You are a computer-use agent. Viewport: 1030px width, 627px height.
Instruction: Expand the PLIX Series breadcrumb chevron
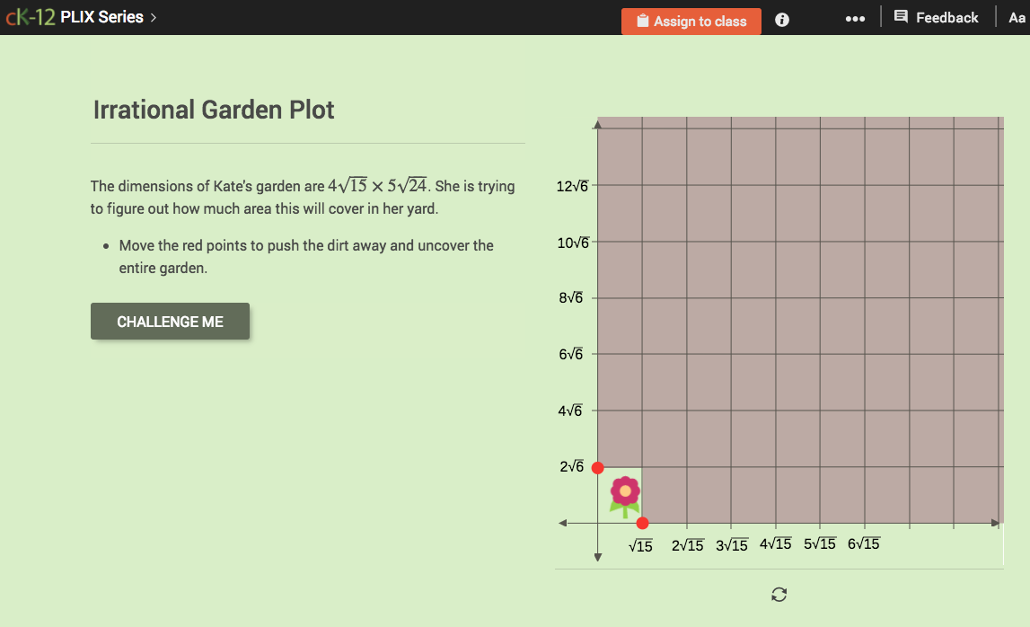point(154,16)
